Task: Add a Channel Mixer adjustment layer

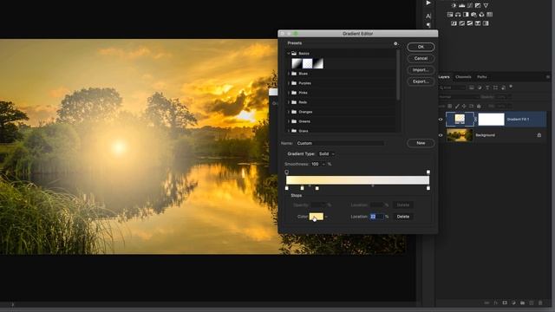Action: pyautogui.click(x=481, y=15)
